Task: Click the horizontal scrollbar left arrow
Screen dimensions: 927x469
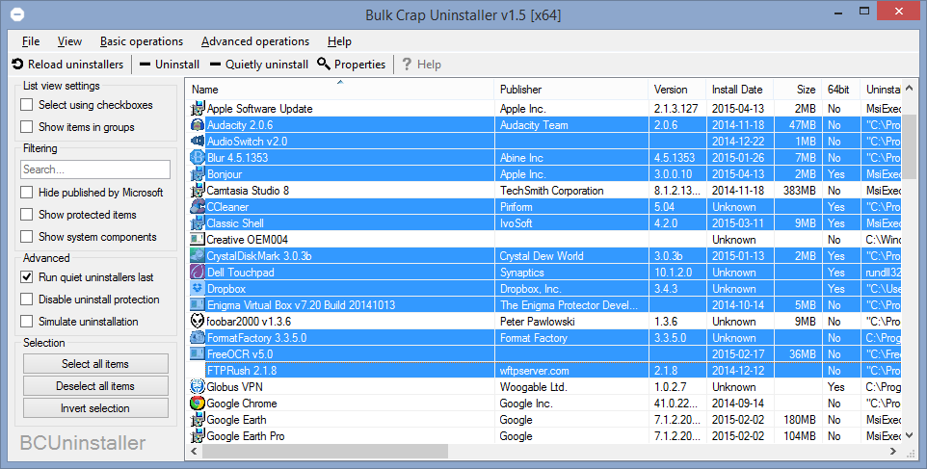Action: point(194,452)
